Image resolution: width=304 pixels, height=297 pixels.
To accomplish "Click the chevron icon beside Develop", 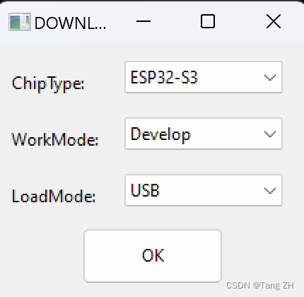I will click(270, 134).
